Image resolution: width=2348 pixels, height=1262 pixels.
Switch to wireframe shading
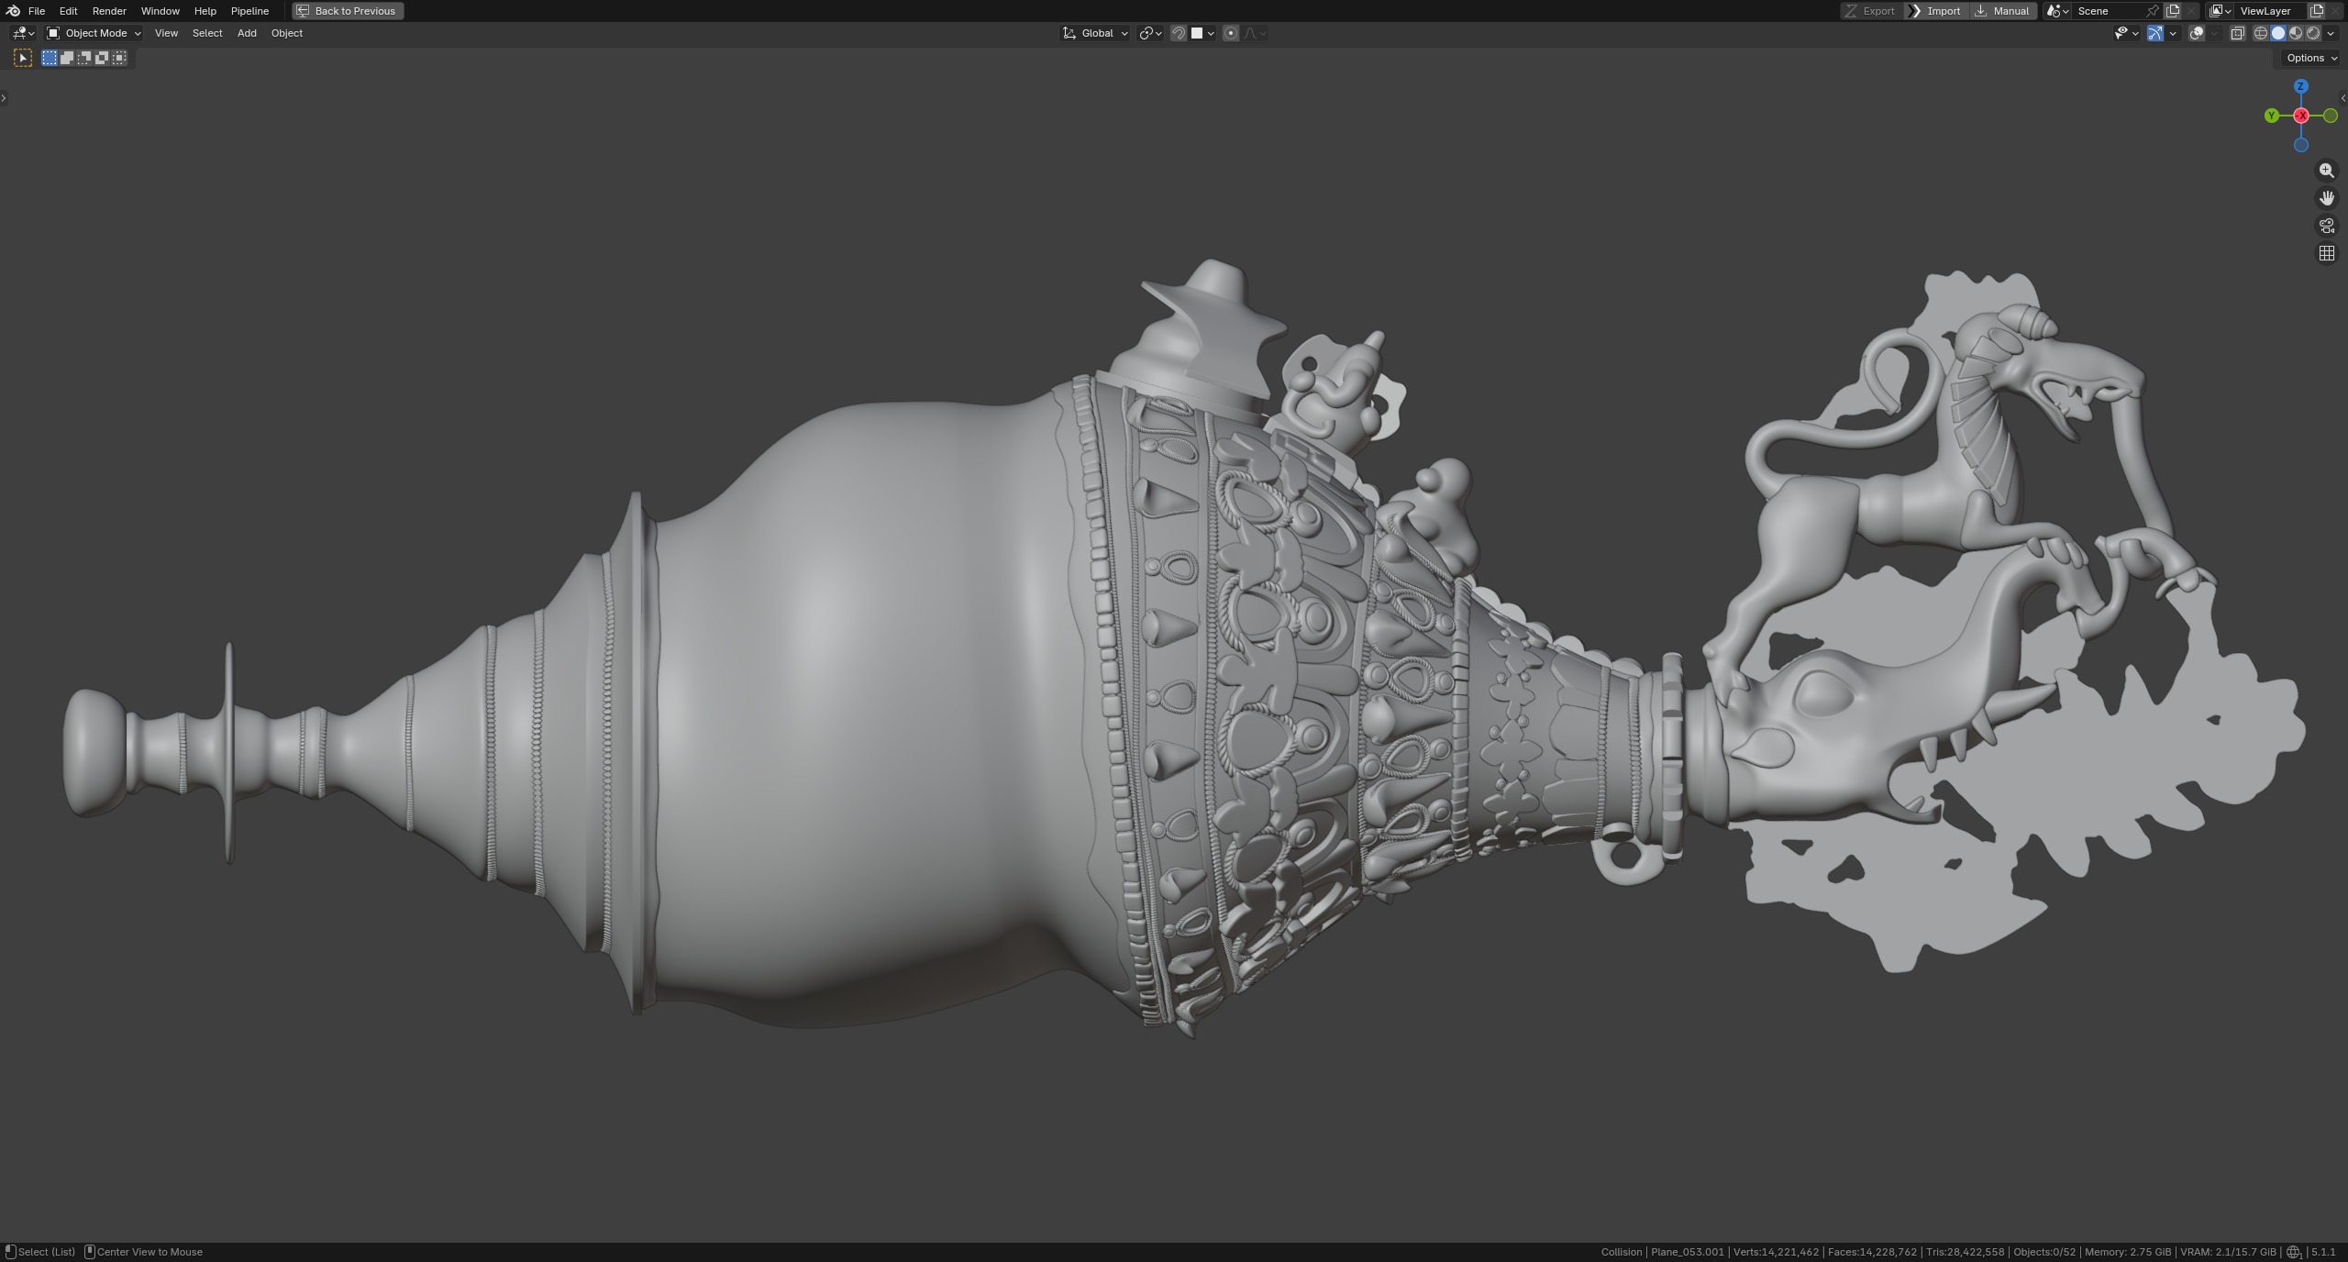[x=2261, y=33]
